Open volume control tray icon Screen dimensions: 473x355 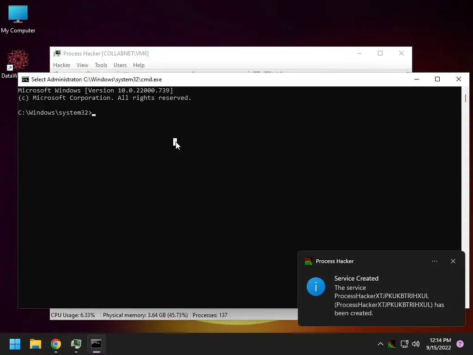coord(416,344)
